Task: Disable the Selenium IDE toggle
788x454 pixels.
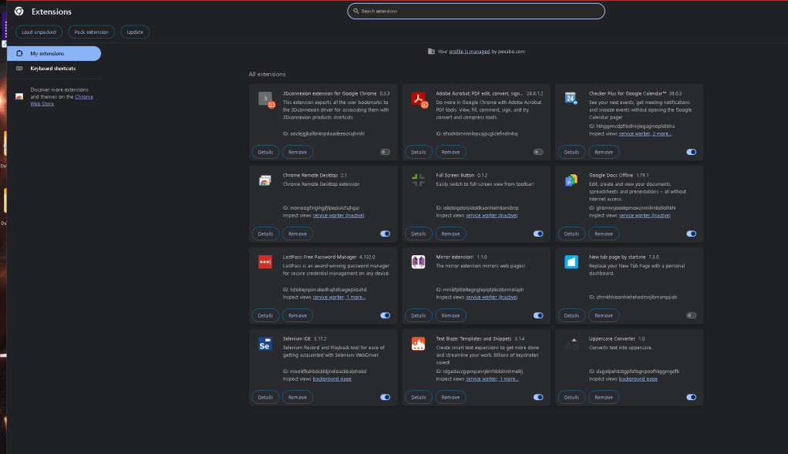Action: pos(385,397)
